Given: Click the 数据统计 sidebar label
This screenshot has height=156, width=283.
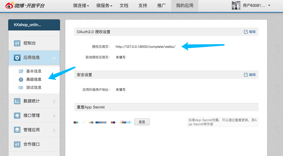Looking at the screenshot, I should pyautogui.click(x=32, y=101).
